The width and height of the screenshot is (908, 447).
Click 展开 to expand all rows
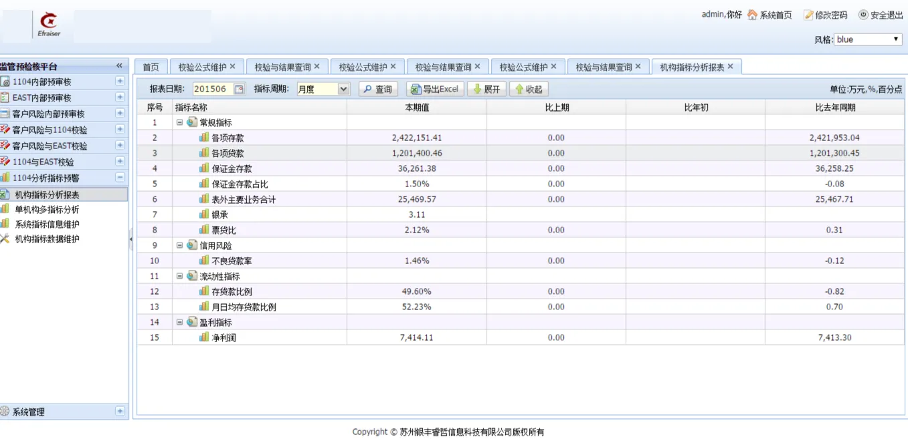click(486, 89)
